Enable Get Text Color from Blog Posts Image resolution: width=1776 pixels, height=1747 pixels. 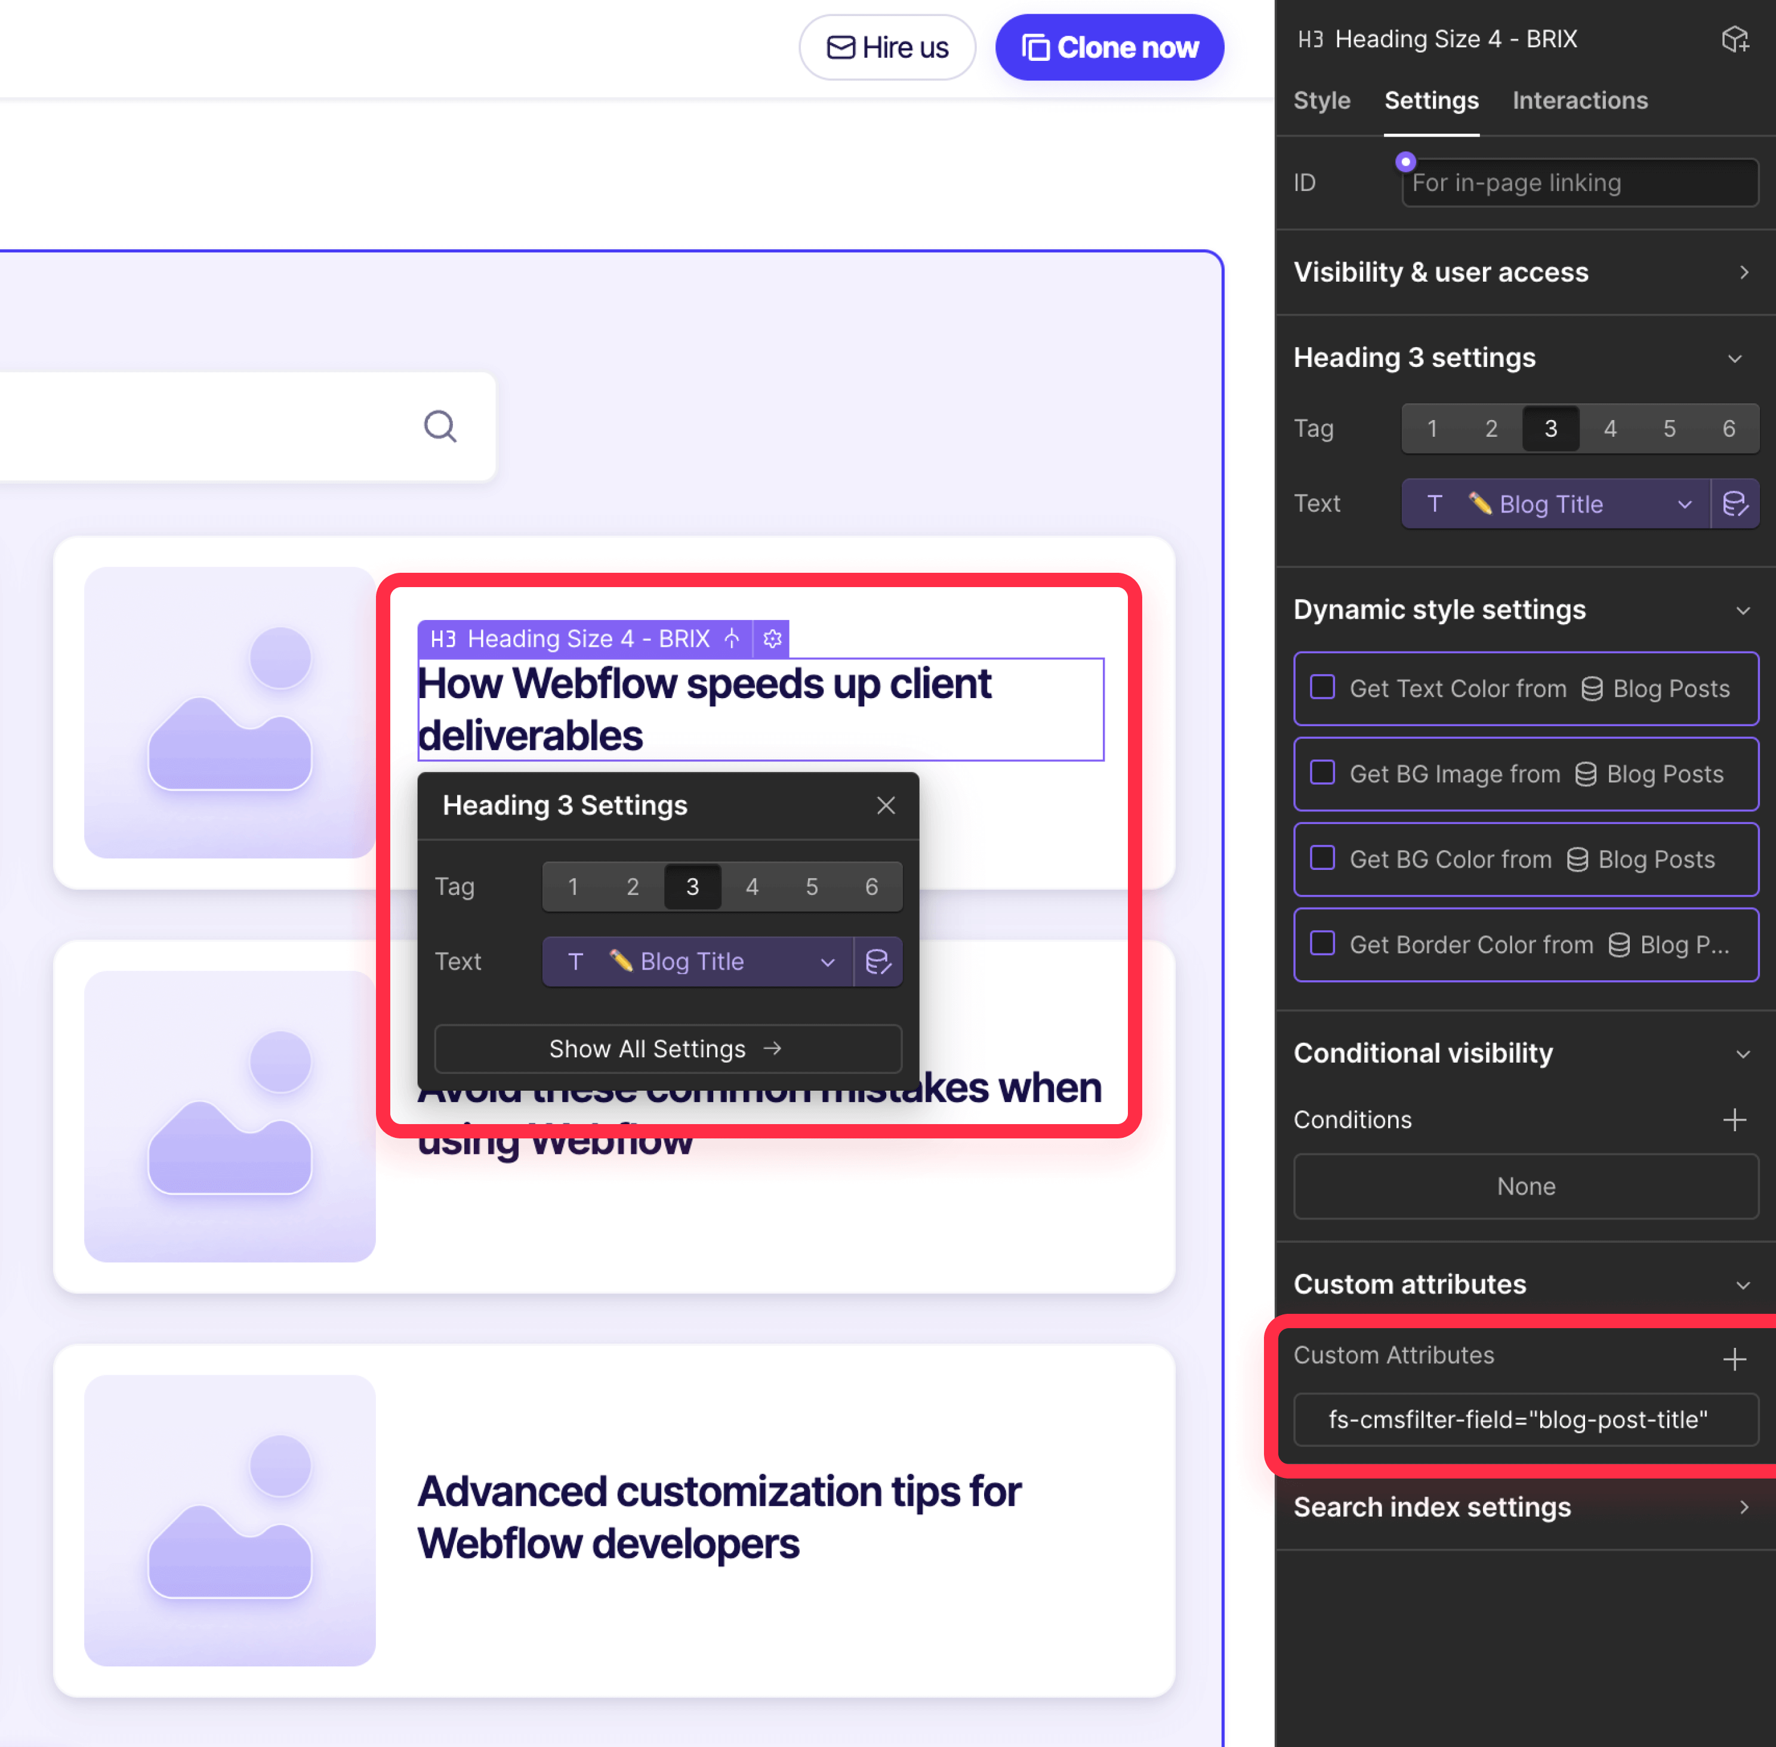tap(1322, 687)
